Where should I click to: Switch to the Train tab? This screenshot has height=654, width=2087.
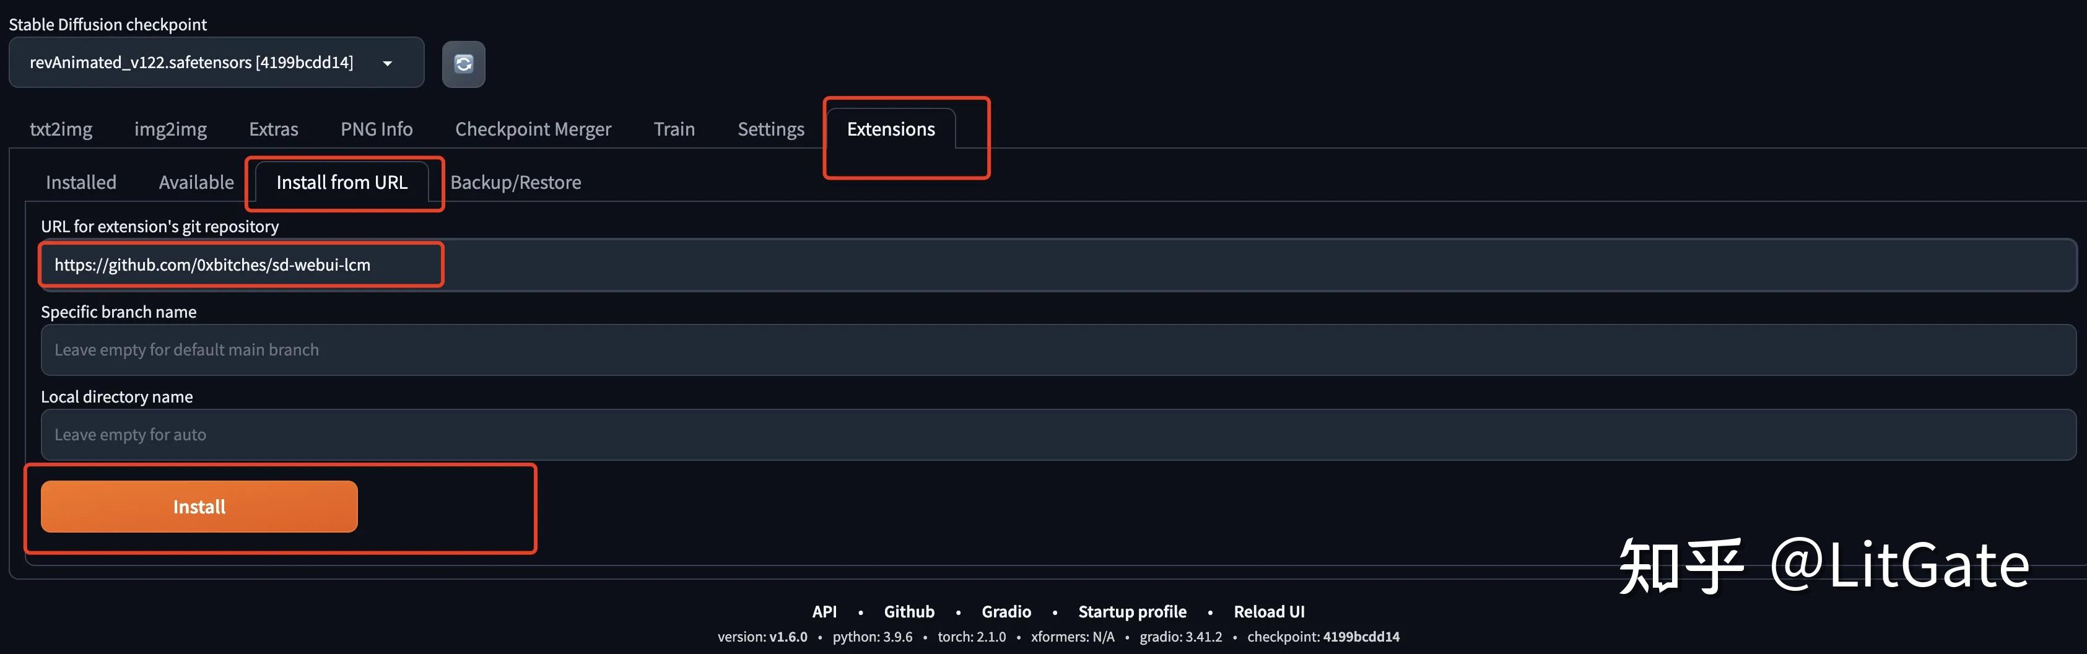click(674, 129)
